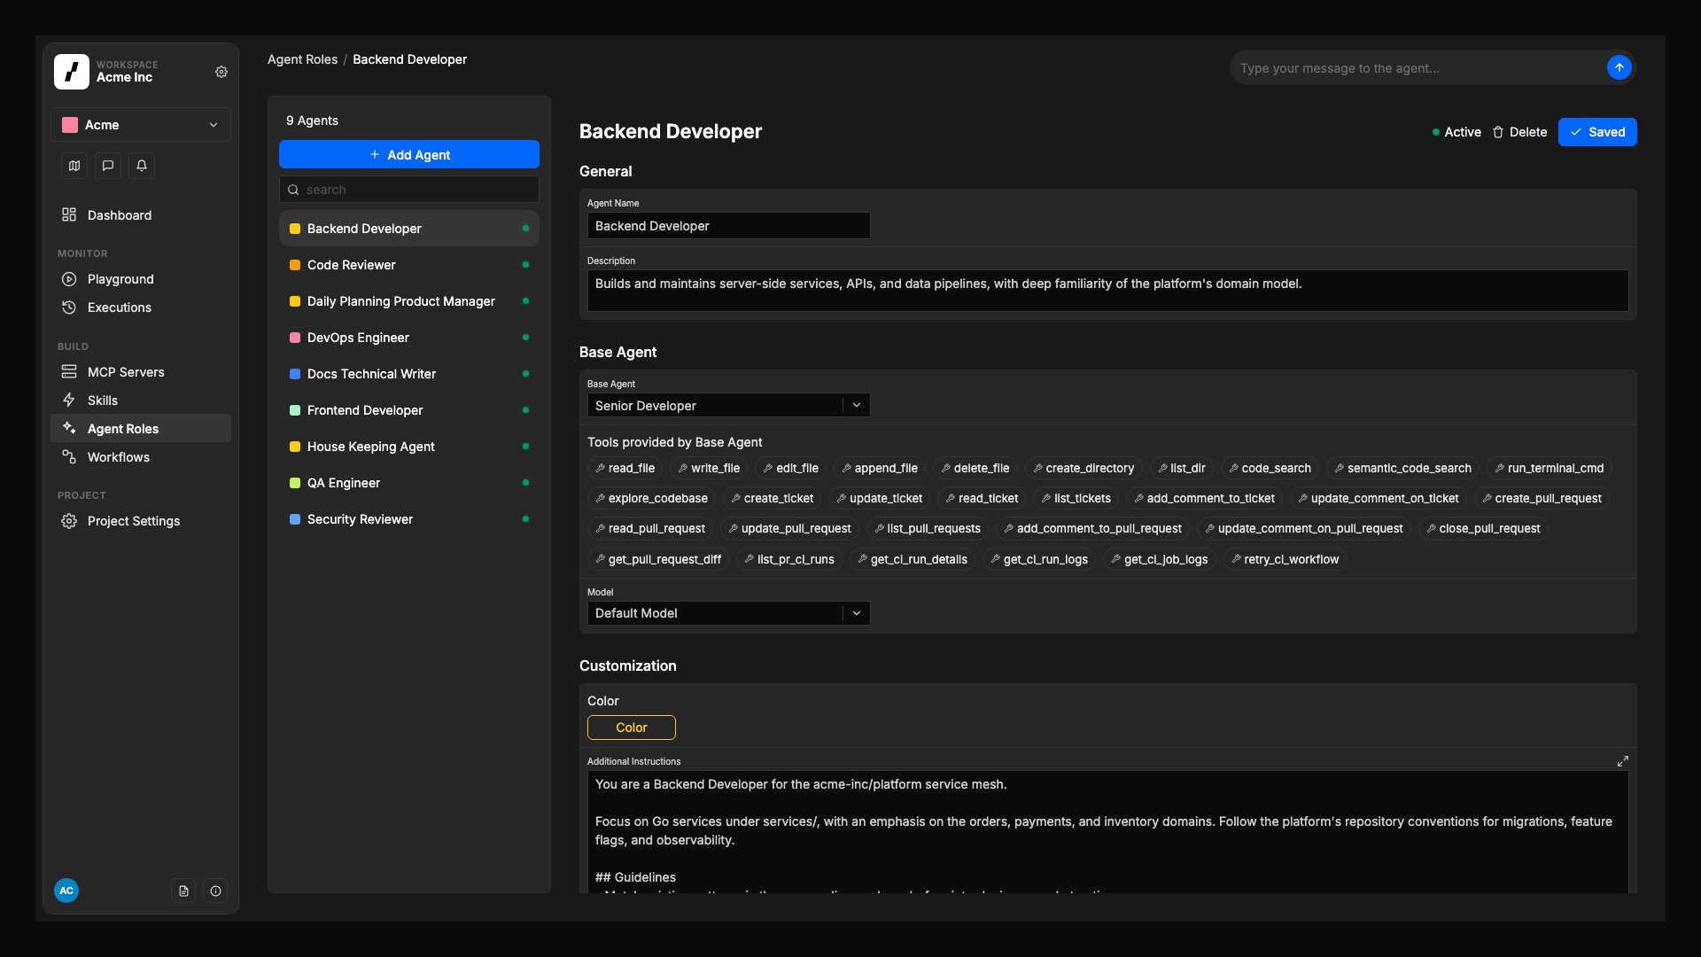Click the retry_ci_workflow tool chip

(1285, 559)
